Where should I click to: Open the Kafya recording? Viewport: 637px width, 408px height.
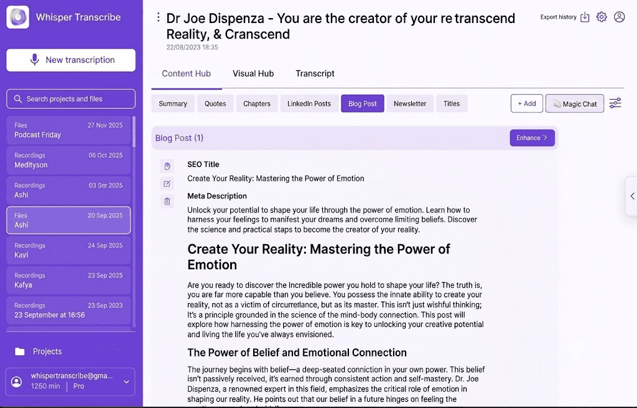point(68,280)
